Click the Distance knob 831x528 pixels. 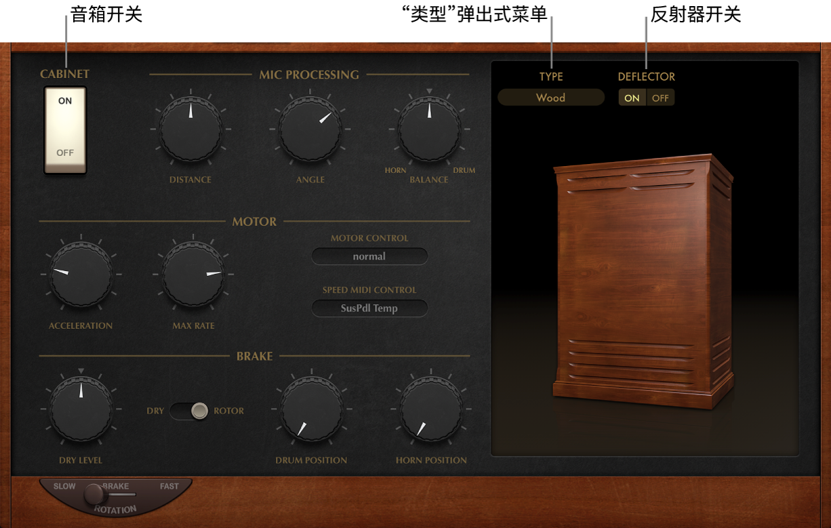190,129
